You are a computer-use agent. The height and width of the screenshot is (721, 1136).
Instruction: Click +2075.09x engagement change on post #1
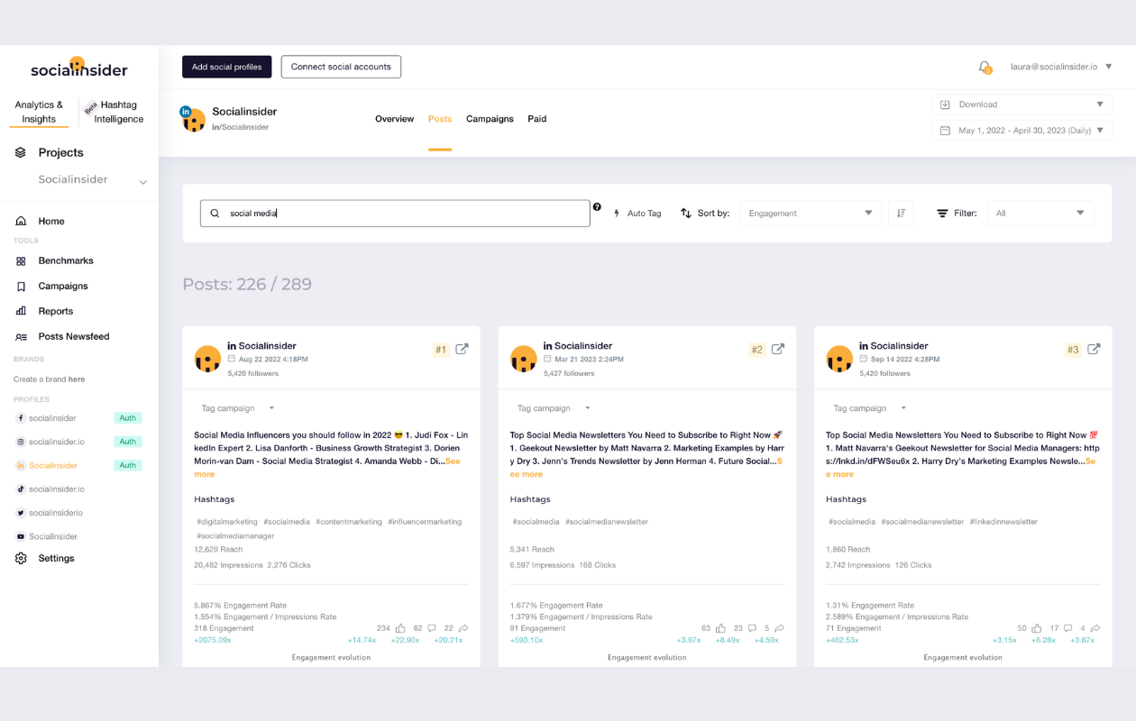click(213, 641)
